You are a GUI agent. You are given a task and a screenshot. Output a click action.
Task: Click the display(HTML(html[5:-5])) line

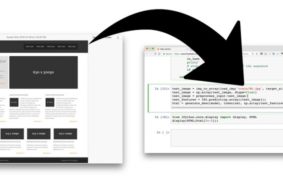coord(195,121)
